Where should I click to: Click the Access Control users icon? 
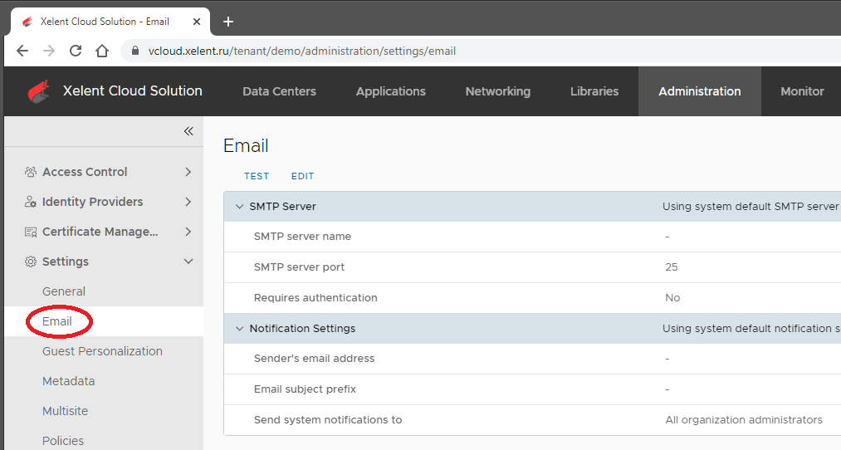pyautogui.click(x=31, y=172)
